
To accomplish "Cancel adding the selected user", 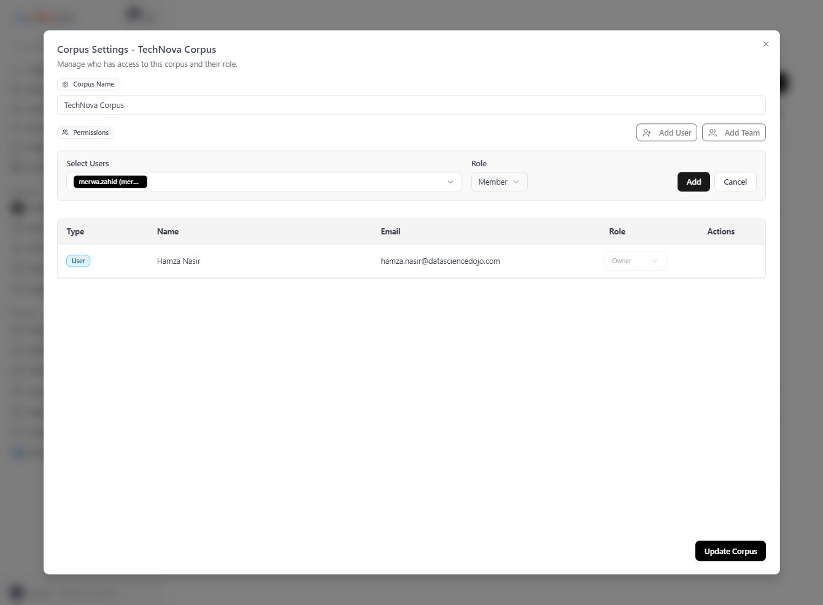I will click(735, 182).
